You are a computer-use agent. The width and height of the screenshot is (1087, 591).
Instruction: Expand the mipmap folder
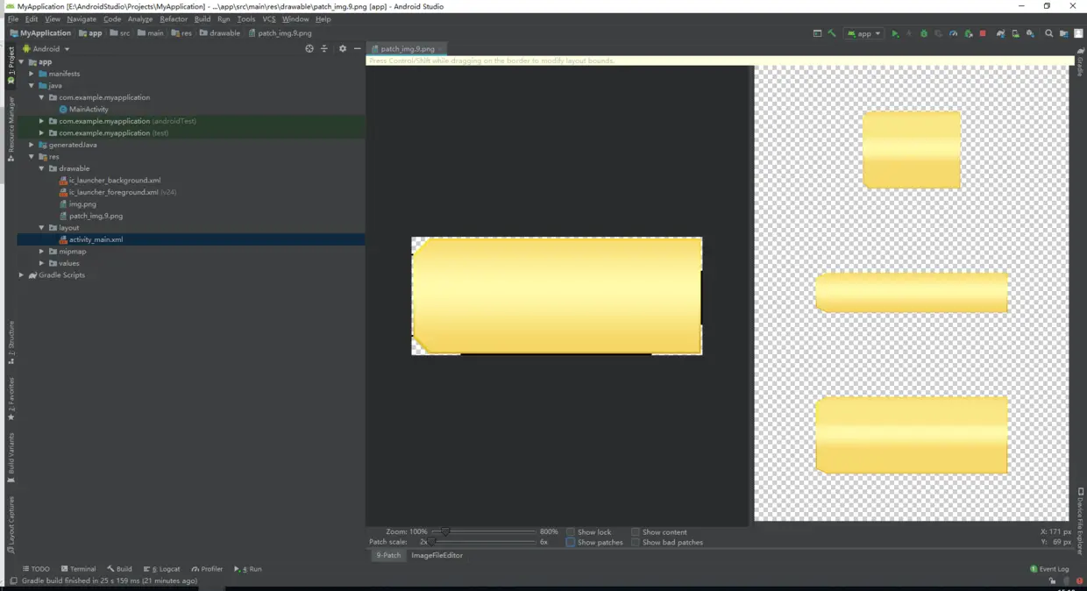pos(41,251)
